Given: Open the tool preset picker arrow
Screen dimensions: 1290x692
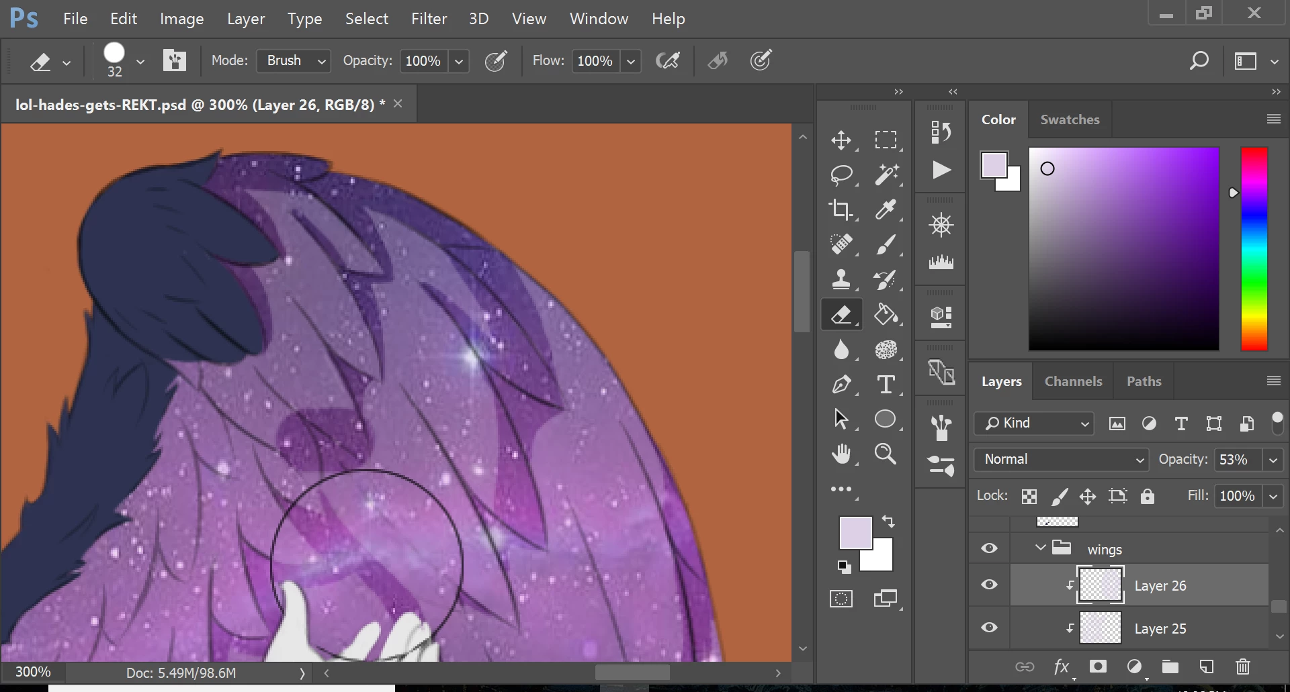Looking at the screenshot, I should (67, 62).
